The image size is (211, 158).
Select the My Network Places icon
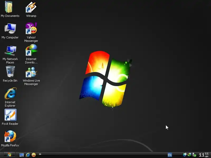point(10,51)
